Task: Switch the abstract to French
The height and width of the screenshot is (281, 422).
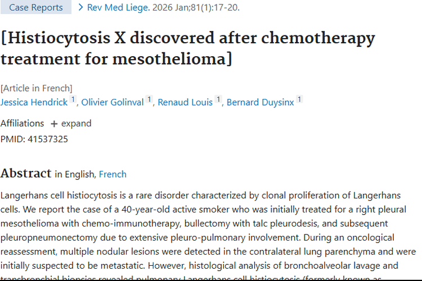Action: (113, 174)
